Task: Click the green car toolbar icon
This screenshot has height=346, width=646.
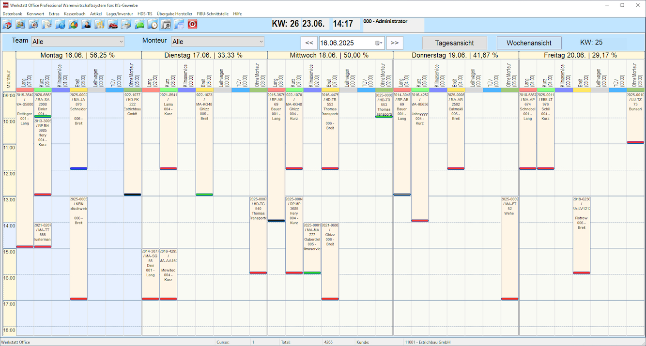Action: 139,24
